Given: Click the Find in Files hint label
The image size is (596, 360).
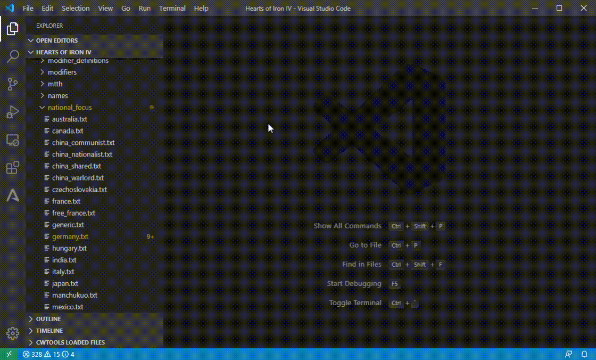Looking at the screenshot, I should (x=361, y=264).
